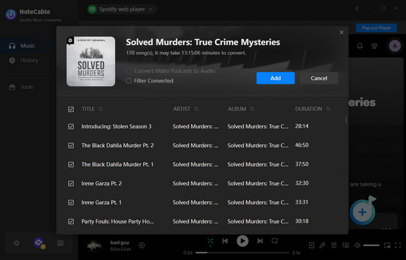
Task: Uncheck The Black Dahlia Murder Pt. 1 checkbox
Action: tap(71, 164)
